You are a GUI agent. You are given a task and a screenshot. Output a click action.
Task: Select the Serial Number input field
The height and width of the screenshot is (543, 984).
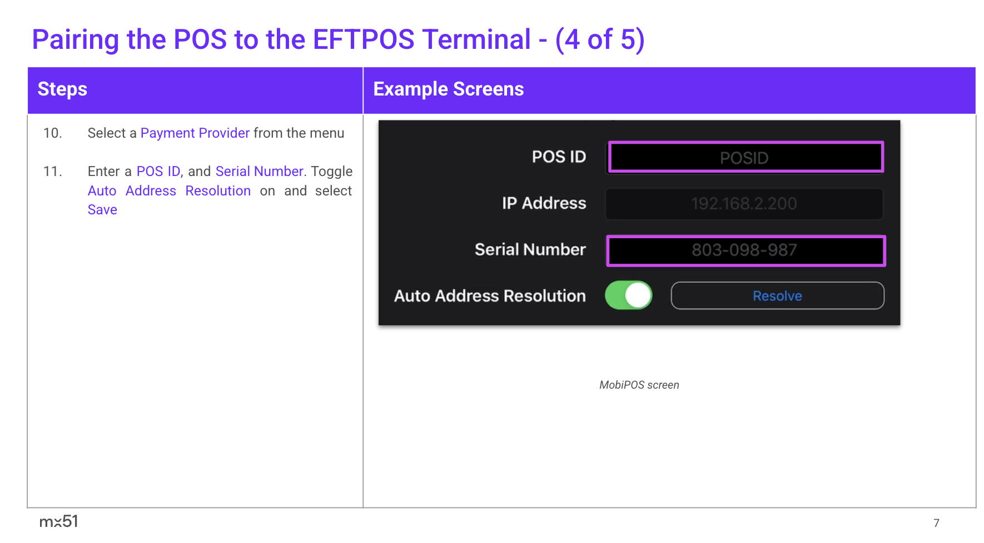click(745, 250)
